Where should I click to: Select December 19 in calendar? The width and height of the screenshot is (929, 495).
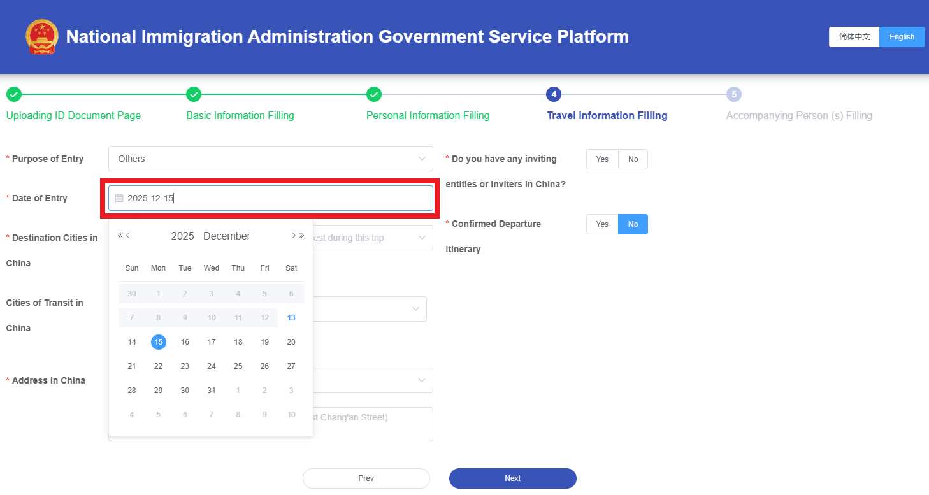[264, 342]
